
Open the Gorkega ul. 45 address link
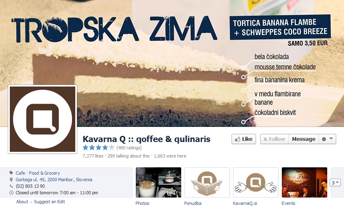pos(54,180)
